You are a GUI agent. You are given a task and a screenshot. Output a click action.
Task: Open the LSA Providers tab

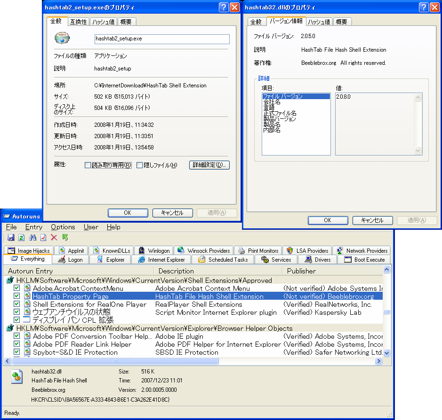tap(307, 250)
